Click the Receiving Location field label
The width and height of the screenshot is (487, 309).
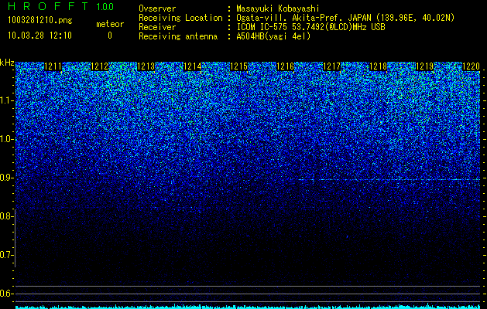point(180,18)
